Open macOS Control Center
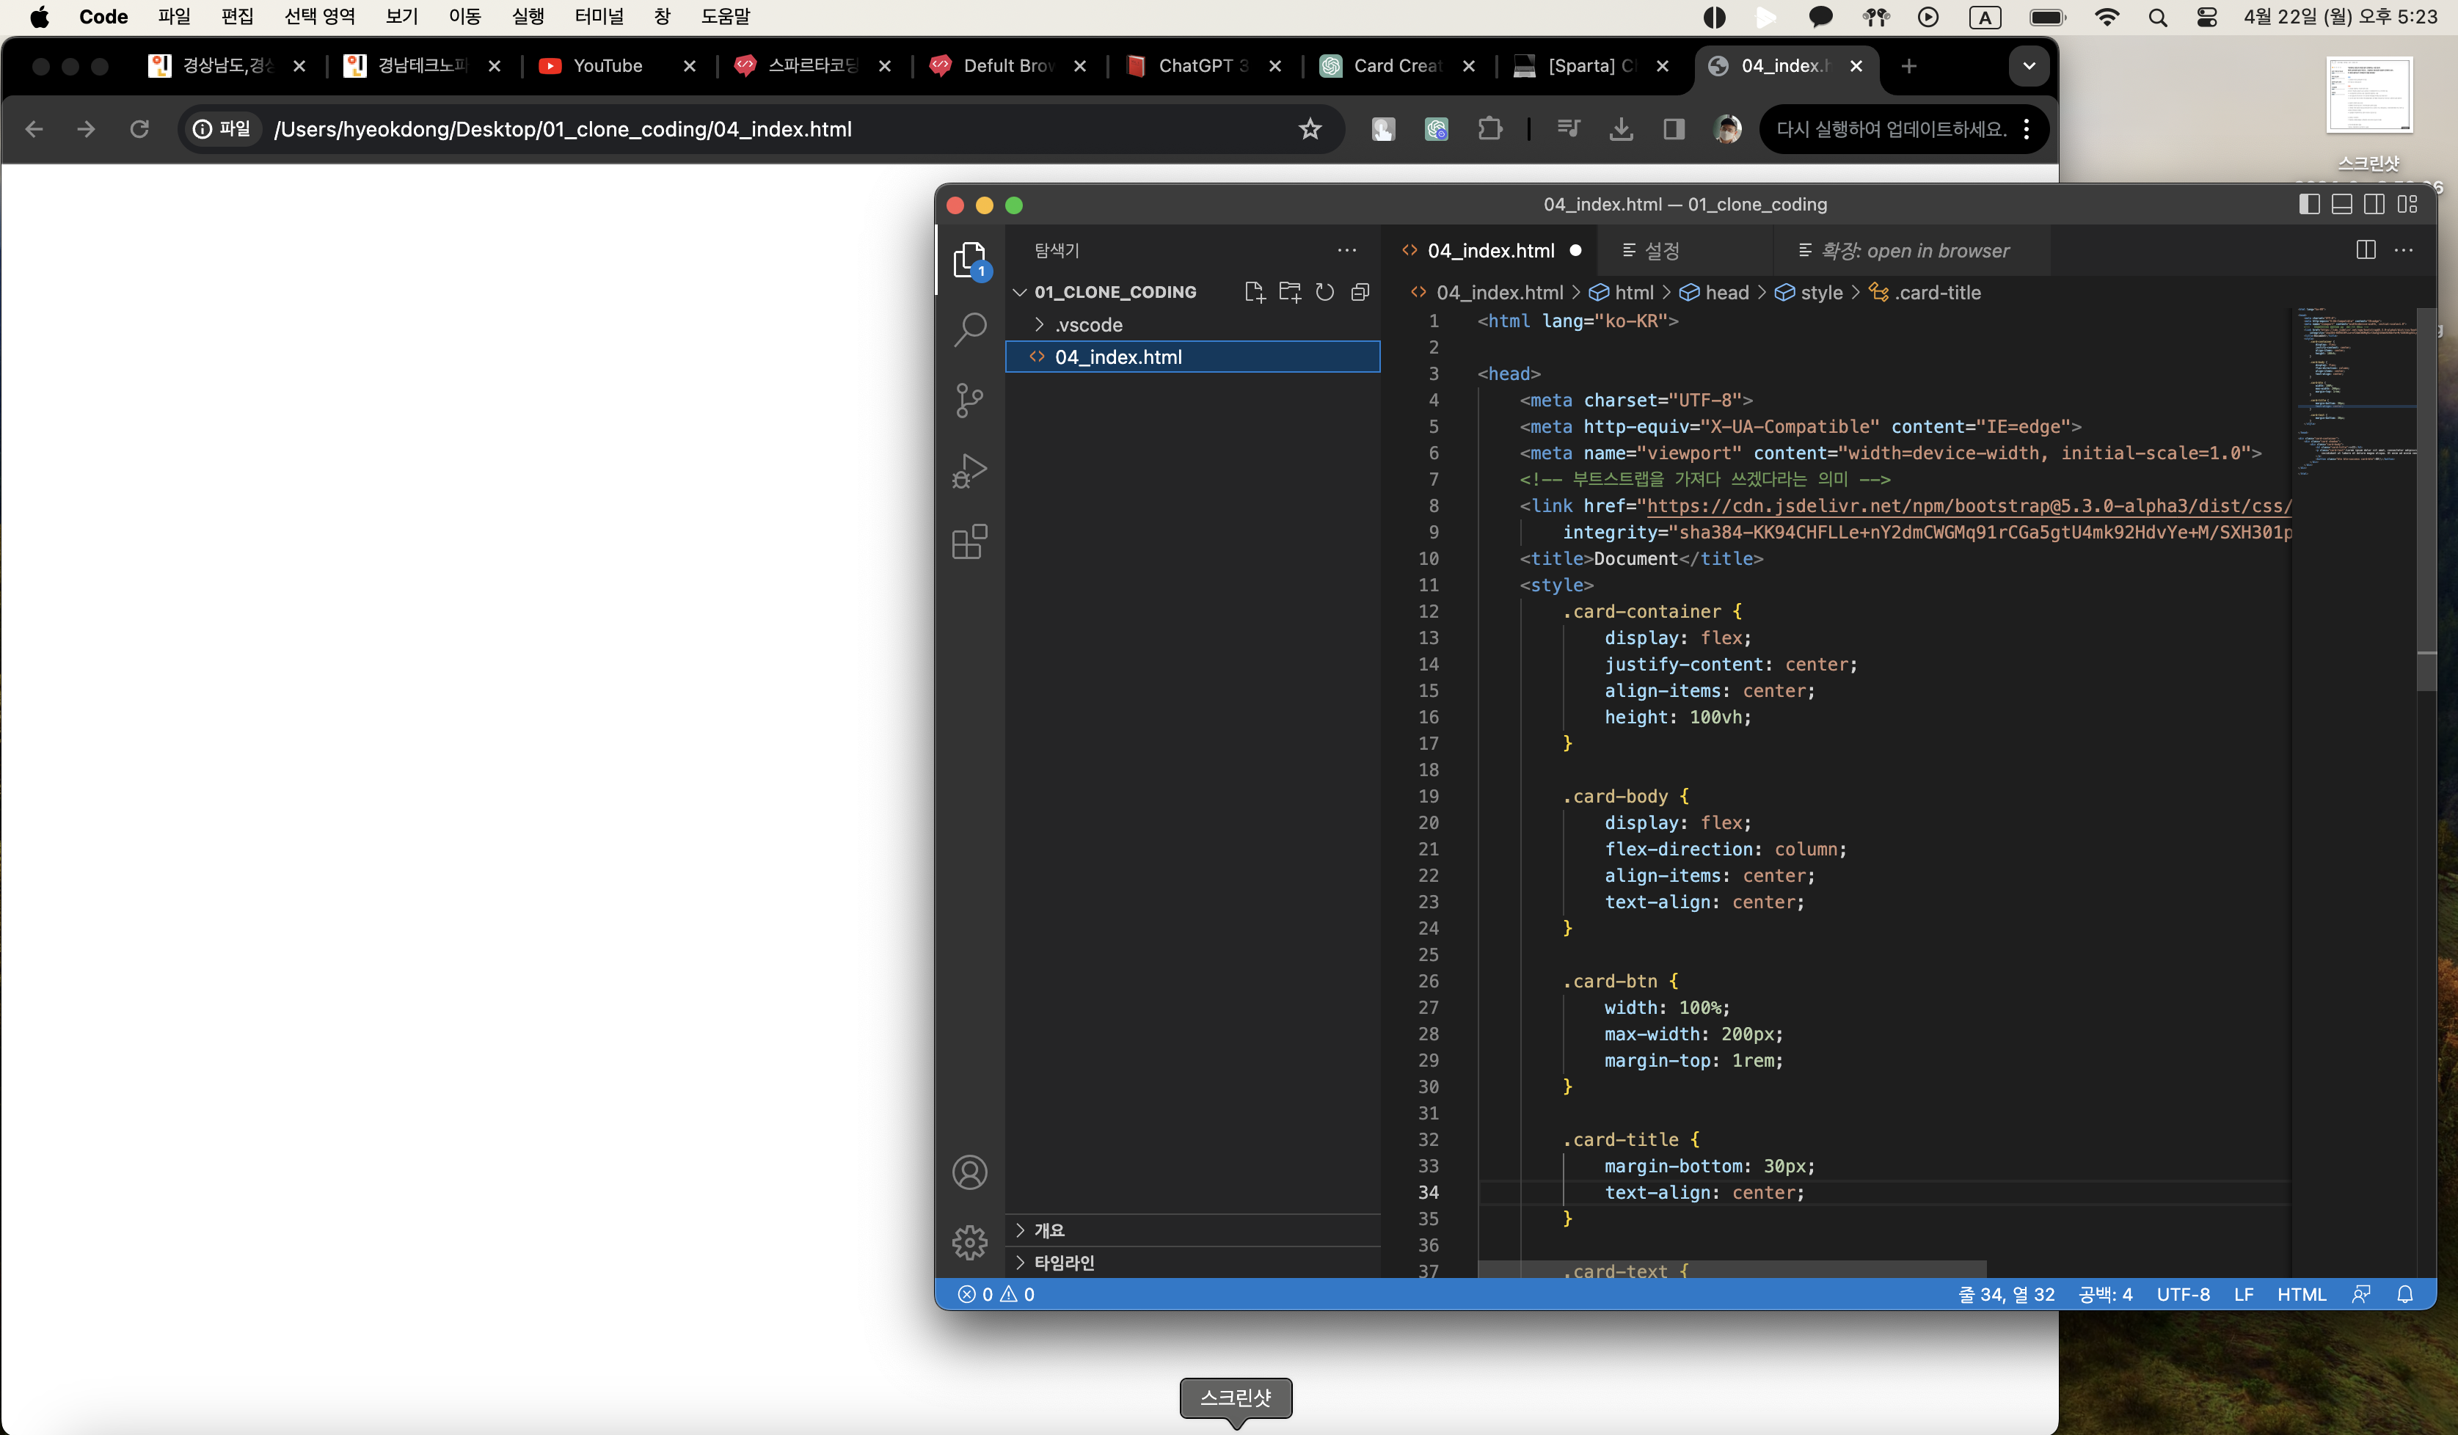This screenshot has height=1435, width=2458. click(x=2206, y=17)
